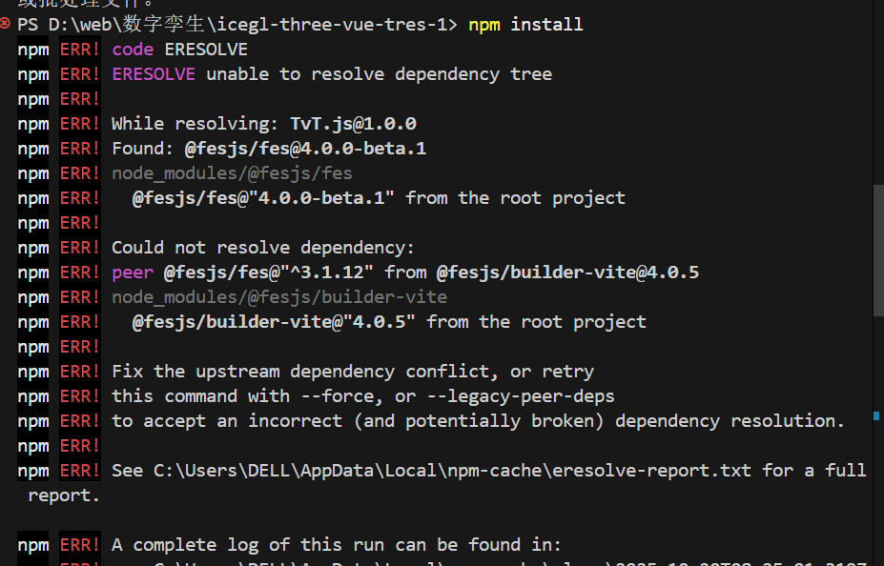This screenshot has height=566, width=884.
Task: Click the magenta 'code' keyword
Action: pyautogui.click(x=132, y=50)
